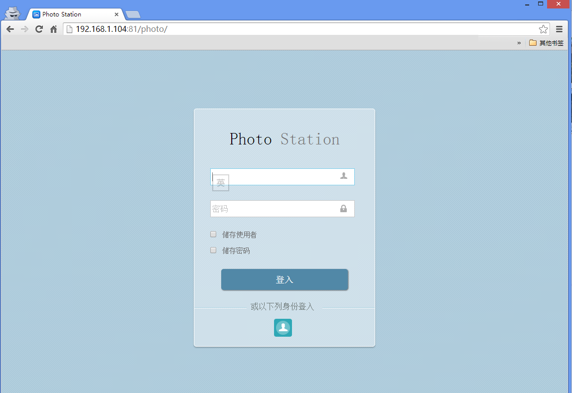Viewport: 572px width, 393px height.
Task: Go to browser home page
Action: (54, 29)
